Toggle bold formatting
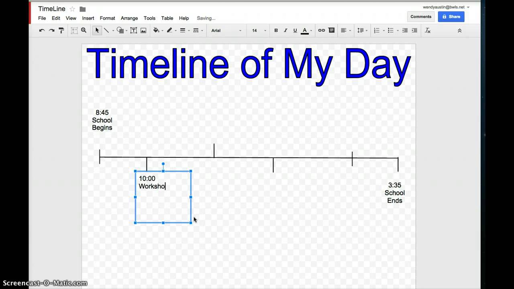The width and height of the screenshot is (514, 289). point(276,30)
